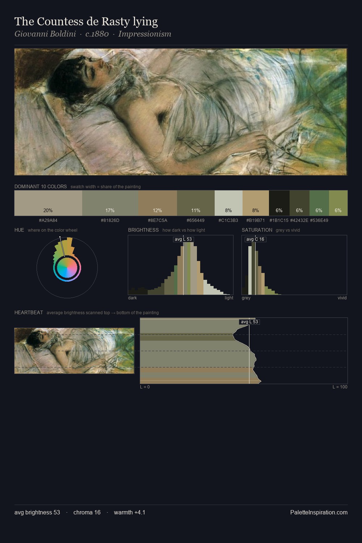Click the "c.1880" date in the subtitle
The width and height of the screenshot is (362, 543).
click(x=97, y=34)
